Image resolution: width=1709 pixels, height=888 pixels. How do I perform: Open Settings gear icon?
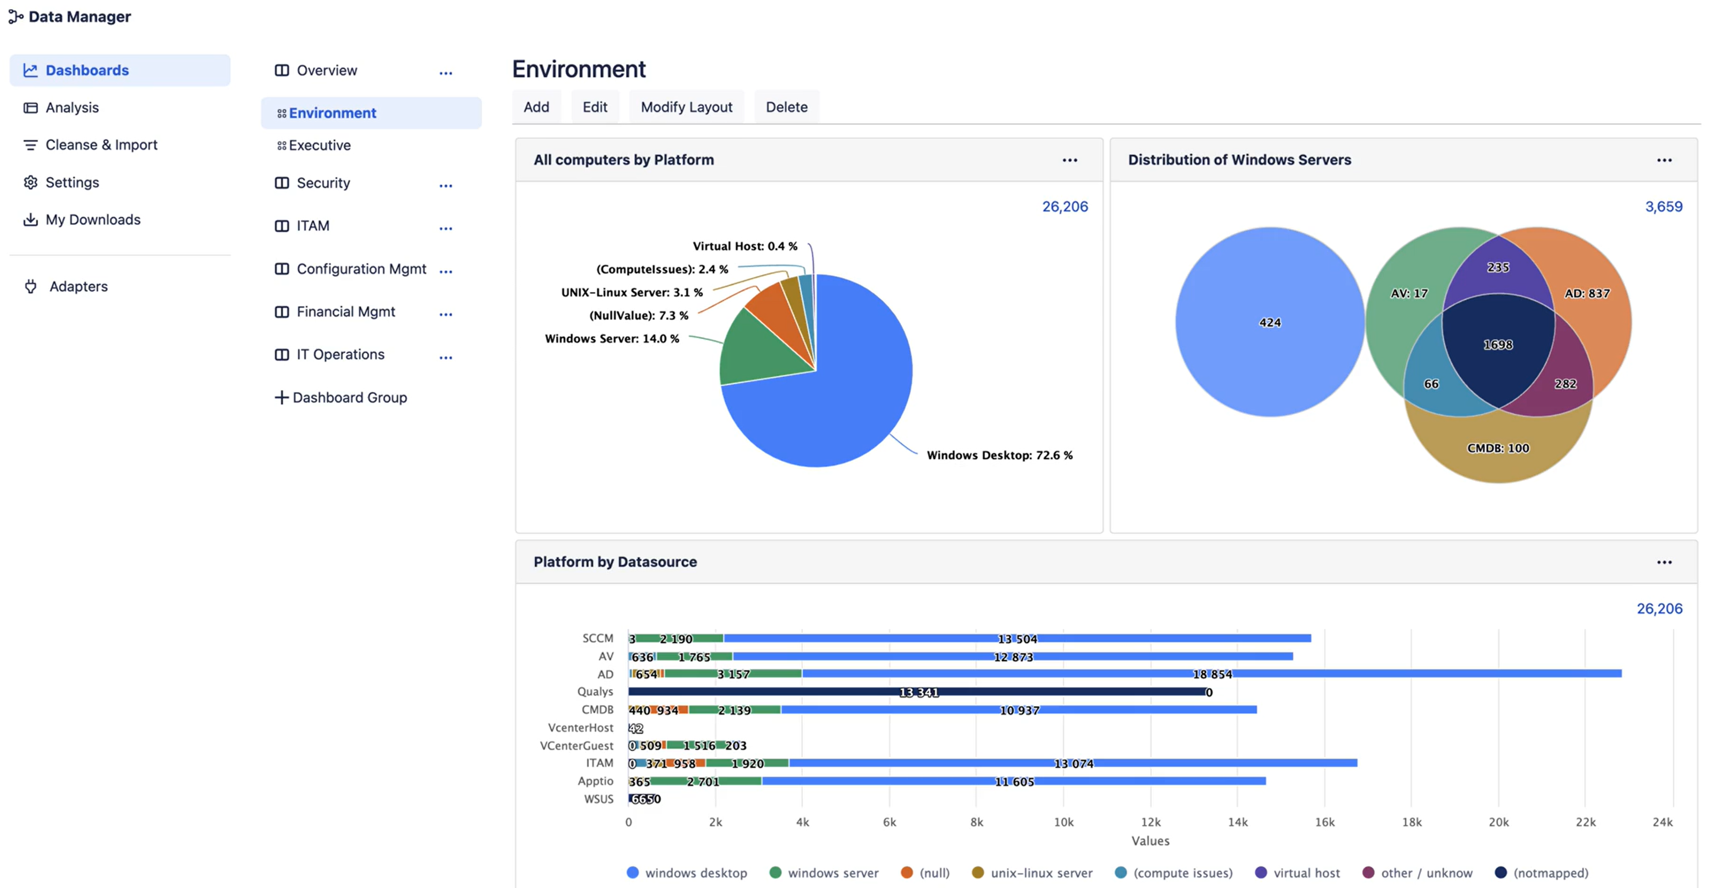tap(31, 183)
